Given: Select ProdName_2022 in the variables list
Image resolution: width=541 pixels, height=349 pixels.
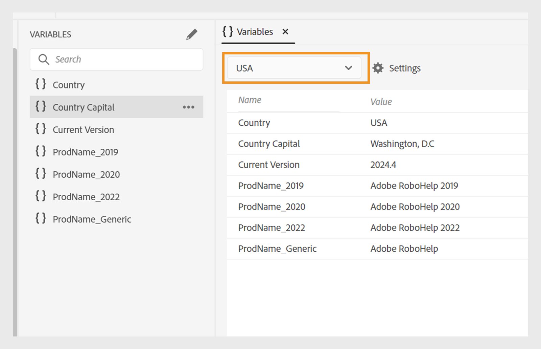Looking at the screenshot, I should click(116, 197).
